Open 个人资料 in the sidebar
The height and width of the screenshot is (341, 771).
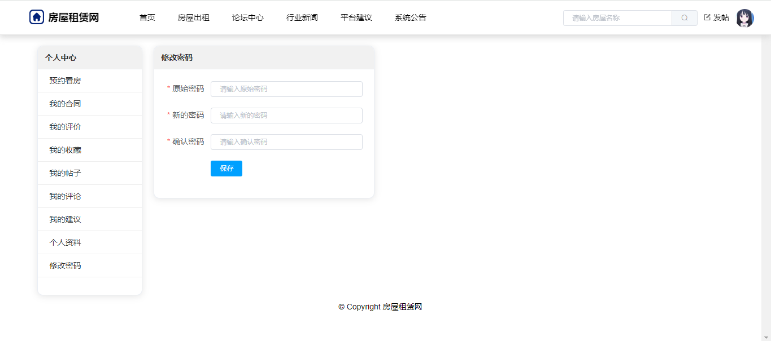click(90, 242)
